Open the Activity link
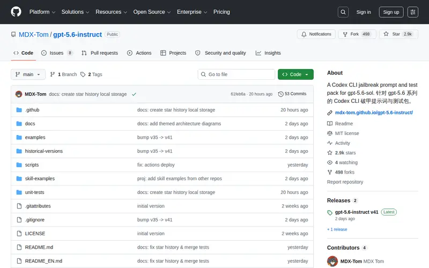 [x=338, y=143]
